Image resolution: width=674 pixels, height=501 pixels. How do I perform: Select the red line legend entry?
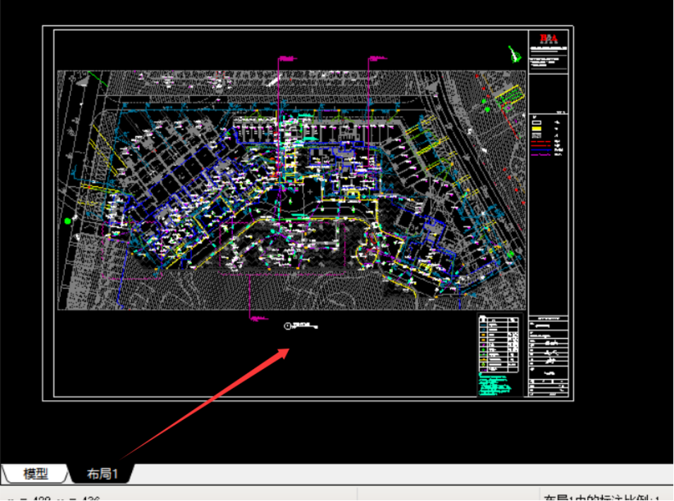pos(541,142)
